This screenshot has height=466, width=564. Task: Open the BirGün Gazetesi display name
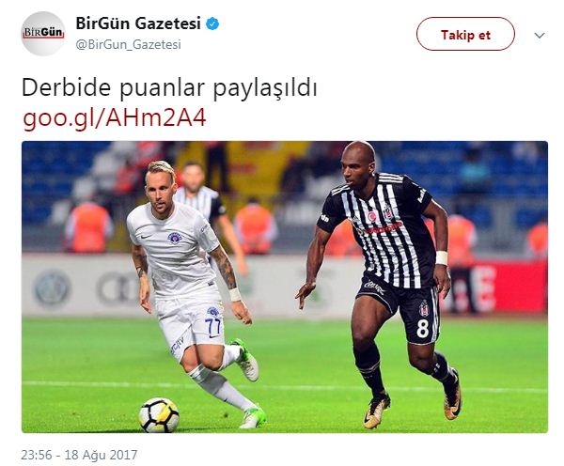pos(138,23)
